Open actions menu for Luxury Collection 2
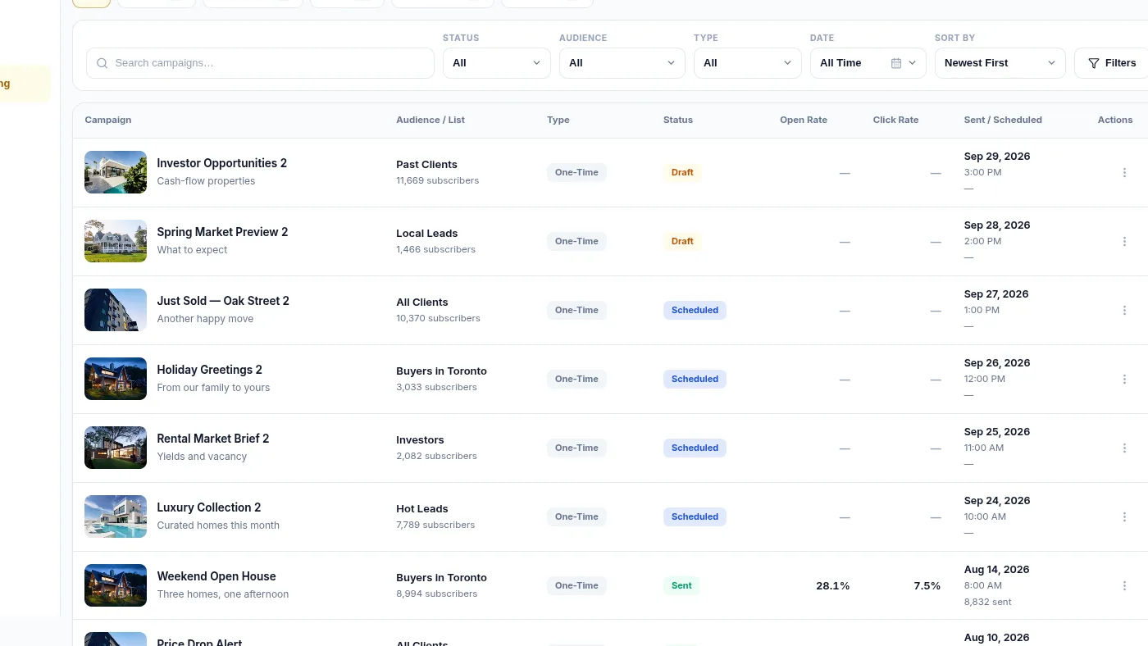The height and width of the screenshot is (646, 1148). pyautogui.click(x=1124, y=516)
